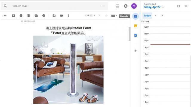Archive this email
This screenshot has width=191, height=107.
pos(13,15)
